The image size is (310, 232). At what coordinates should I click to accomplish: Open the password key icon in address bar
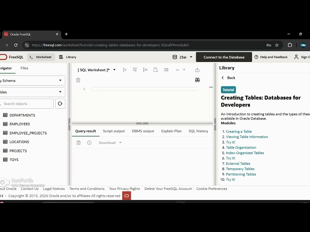pyautogui.click(x=268, y=45)
